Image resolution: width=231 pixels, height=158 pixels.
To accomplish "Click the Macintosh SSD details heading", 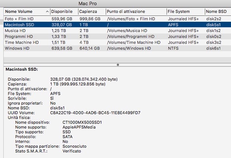I will [22, 69].
